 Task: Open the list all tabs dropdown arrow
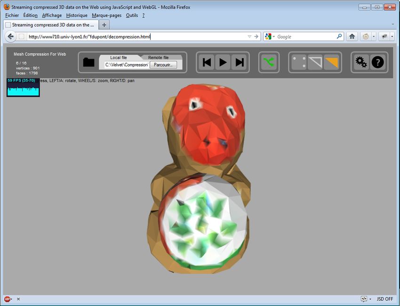[x=392, y=24]
